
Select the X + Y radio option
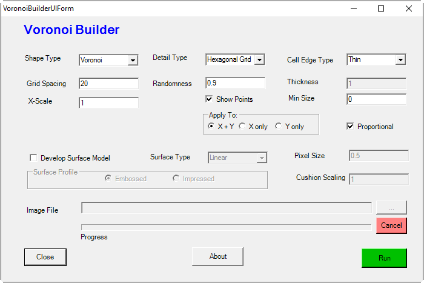211,126
